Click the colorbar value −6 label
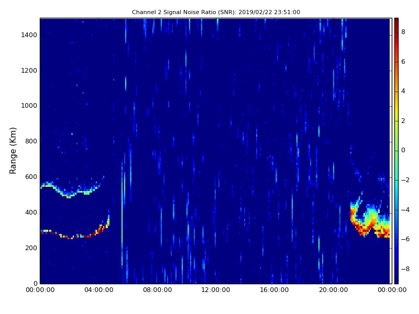The width and height of the screenshot is (419, 314). 405,239
